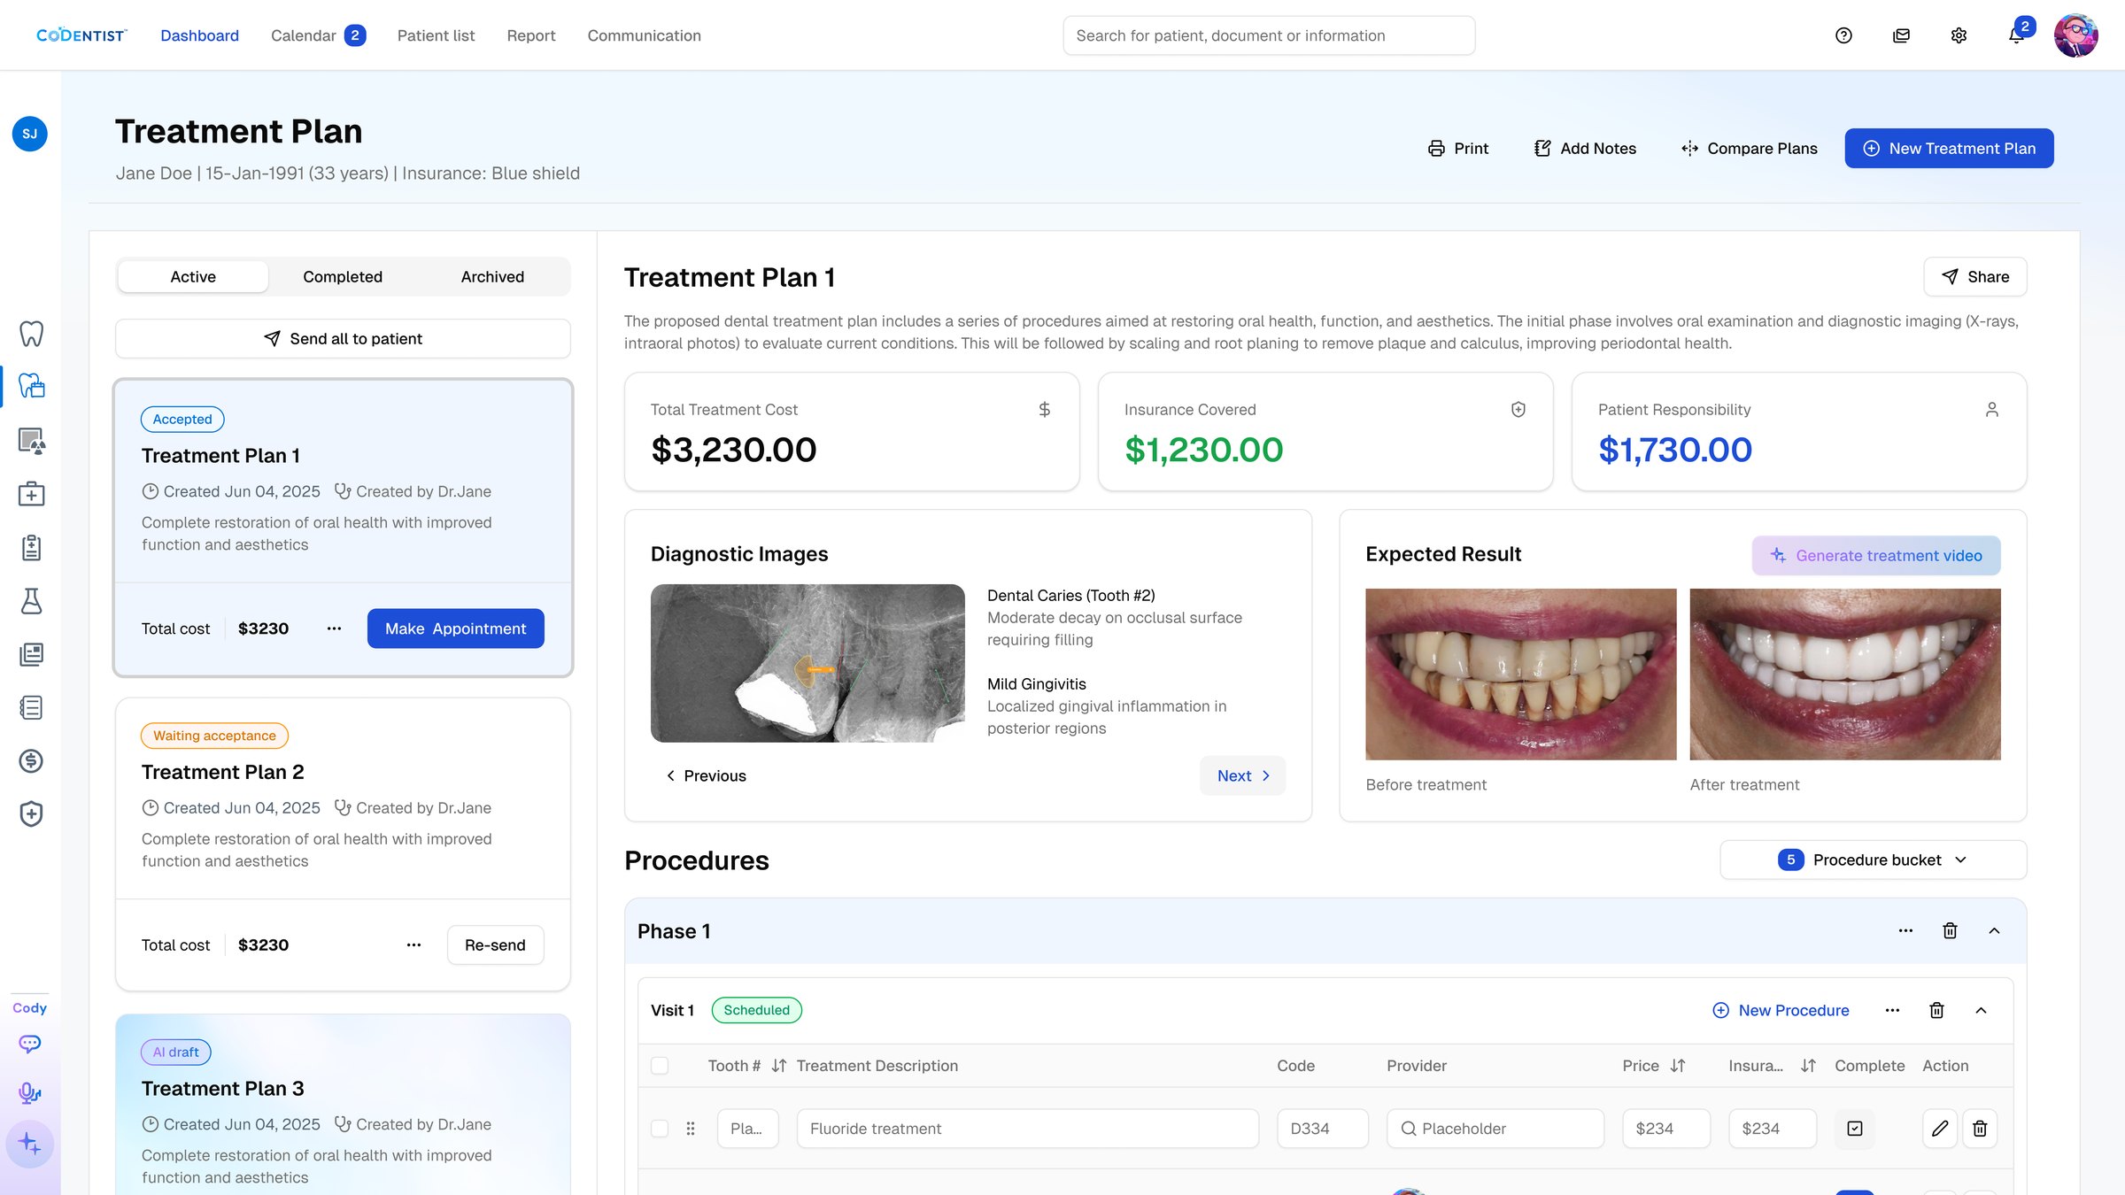Delete the Fluoride treatment row
2125x1195 pixels.
click(x=1980, y=1129)
